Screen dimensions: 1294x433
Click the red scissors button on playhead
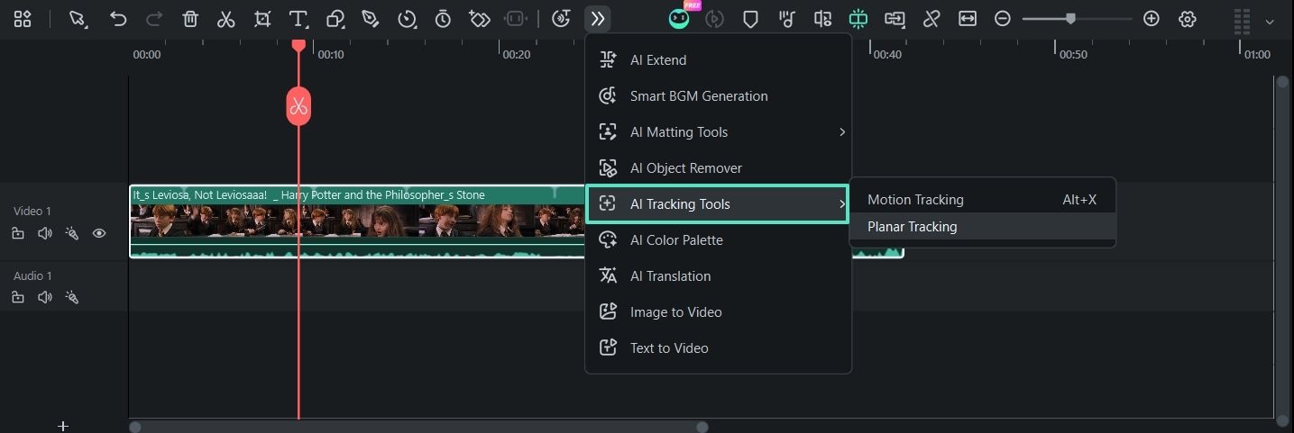(x=298, y=107)
